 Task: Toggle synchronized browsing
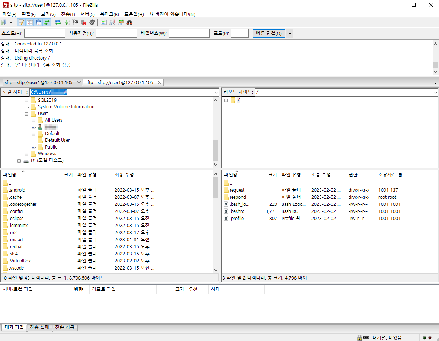(x=121, y=22)
